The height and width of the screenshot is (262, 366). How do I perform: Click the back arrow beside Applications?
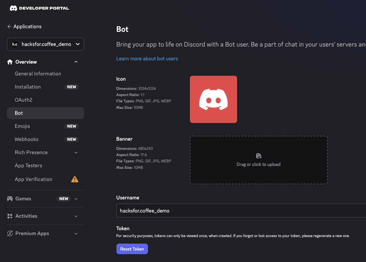point(9,27)
